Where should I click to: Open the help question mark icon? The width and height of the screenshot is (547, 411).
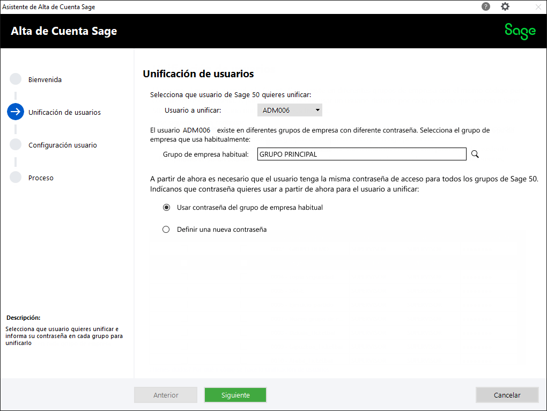pos(486,6)
